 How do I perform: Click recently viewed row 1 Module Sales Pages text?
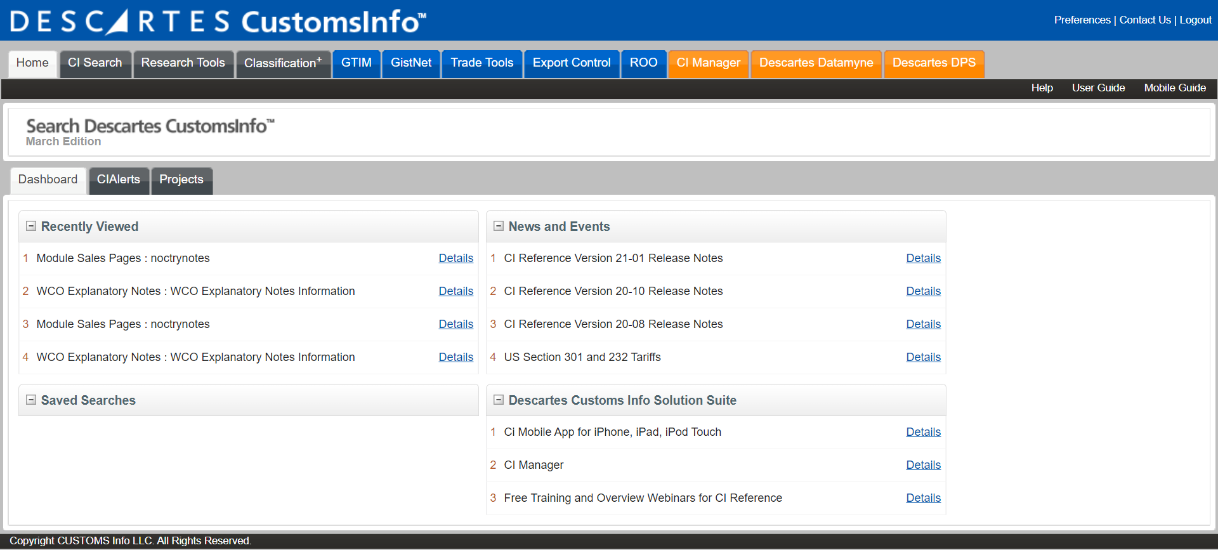point(123,258)
